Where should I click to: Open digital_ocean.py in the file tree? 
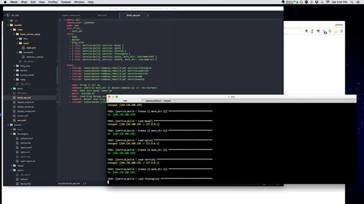pos(26,107)
